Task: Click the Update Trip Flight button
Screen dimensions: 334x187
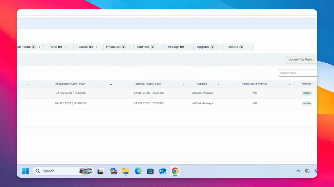Action: 301,59
